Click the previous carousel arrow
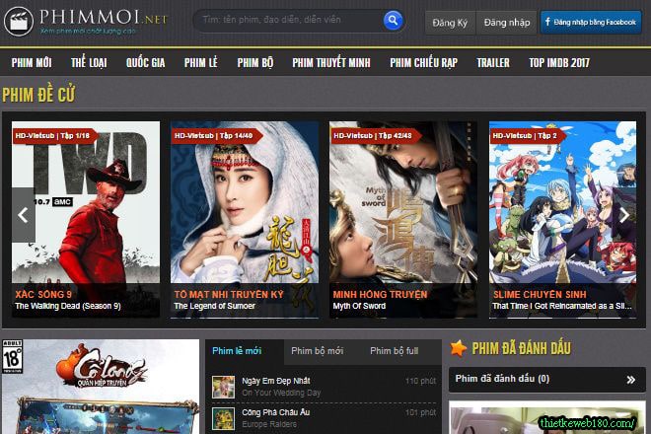The width and height of the screenshot is (651, 434). click(24, 215)
